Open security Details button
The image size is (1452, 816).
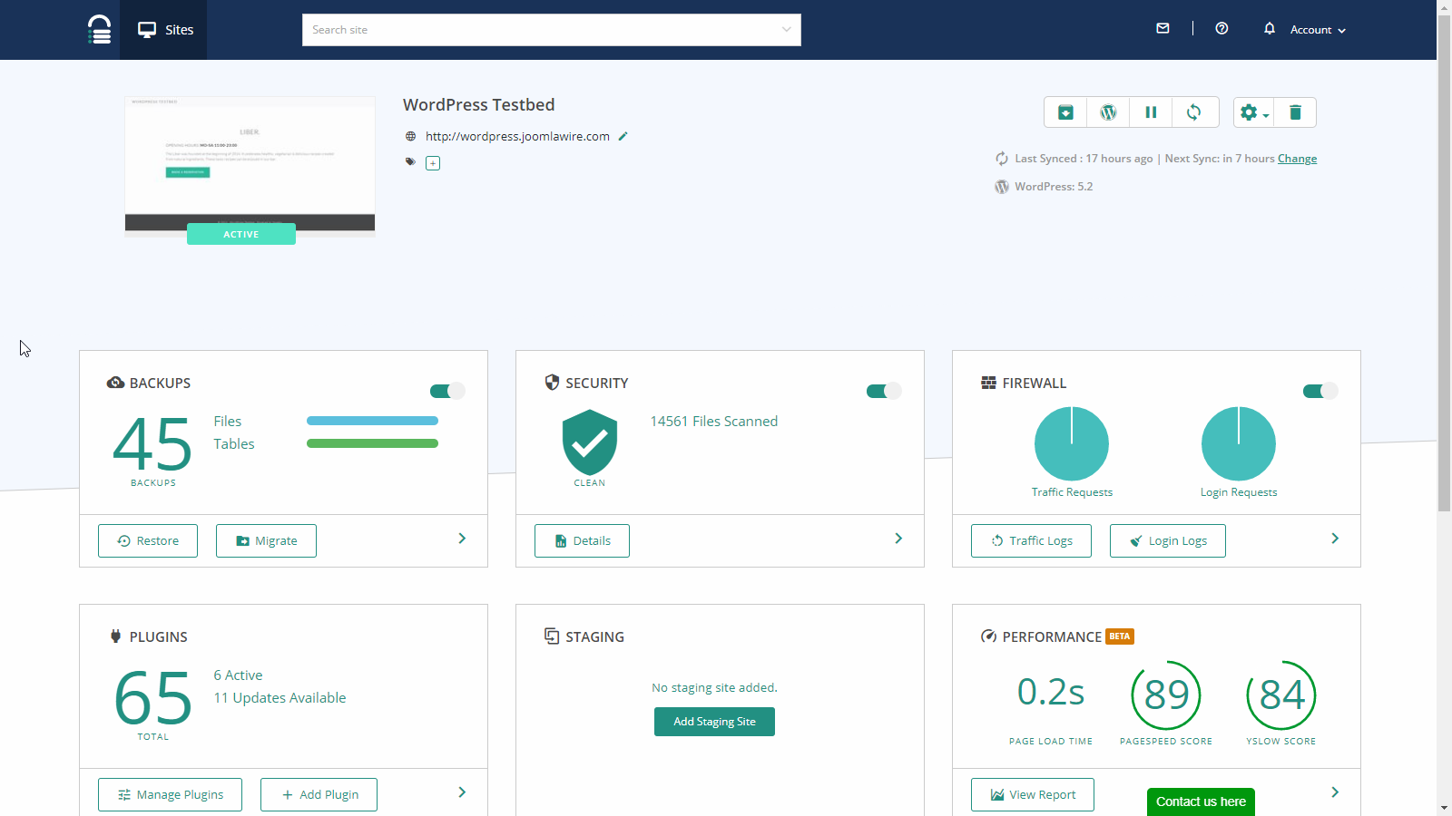(582, 540)
